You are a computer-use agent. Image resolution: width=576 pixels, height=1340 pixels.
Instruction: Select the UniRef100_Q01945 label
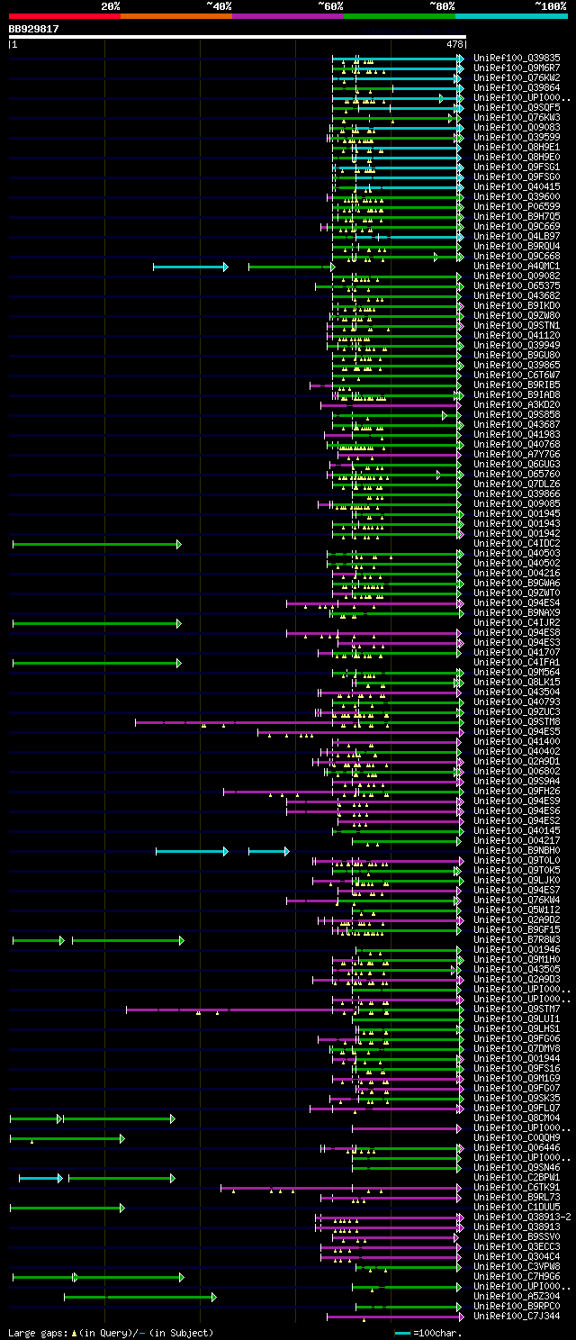[517, 513]
